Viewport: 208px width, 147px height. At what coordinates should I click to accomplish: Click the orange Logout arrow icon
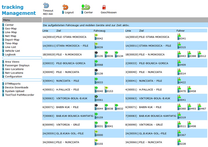tap(65, 7)
